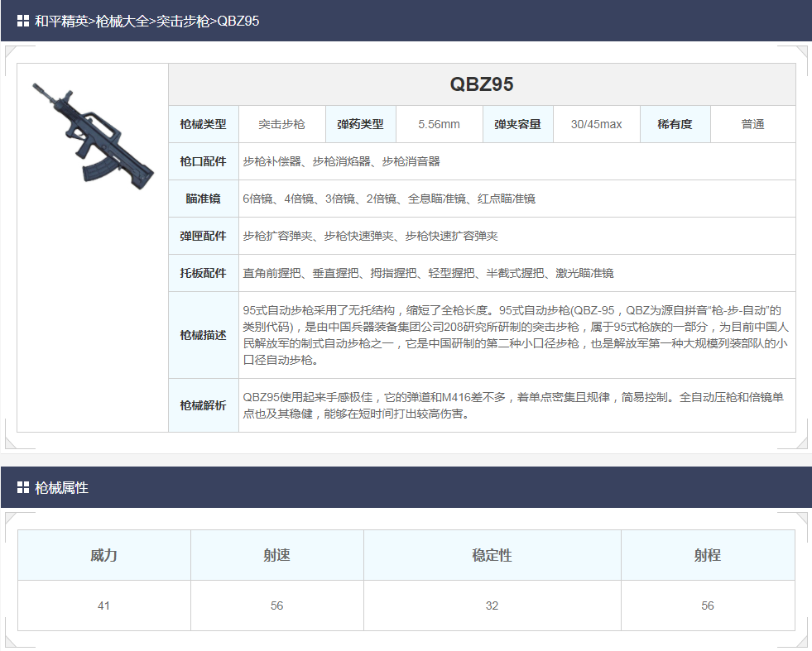Click the 射程 column header
The image size is (812, 651).
(708, 555)
